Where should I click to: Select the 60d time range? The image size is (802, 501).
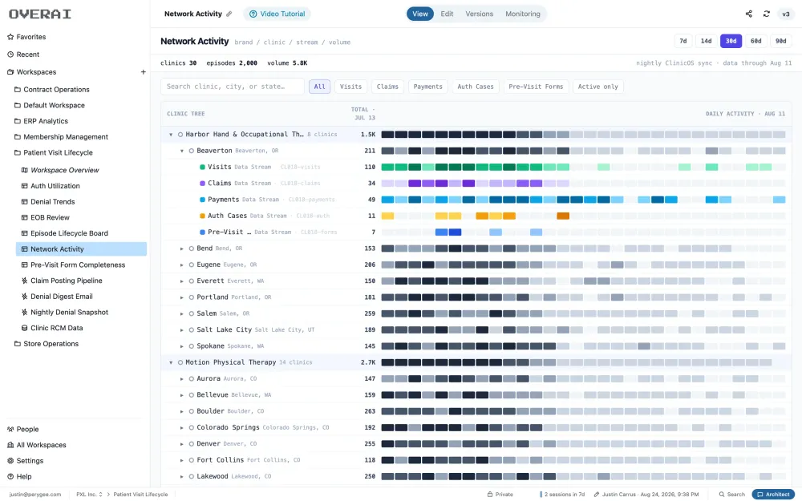tap(756, 41)
